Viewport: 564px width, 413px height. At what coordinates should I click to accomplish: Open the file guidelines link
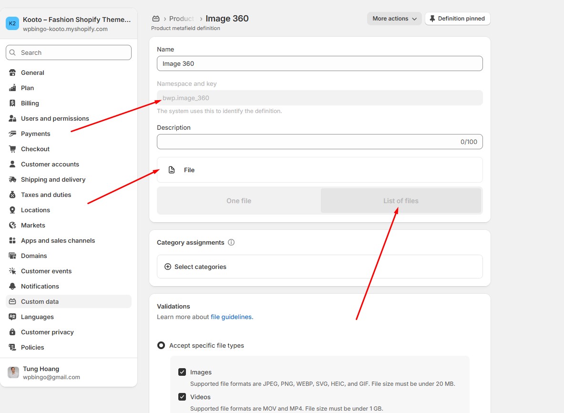(232, 317)
